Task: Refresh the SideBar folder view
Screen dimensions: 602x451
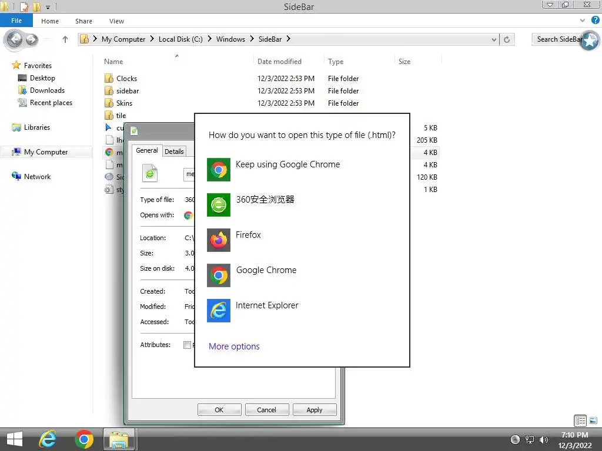Action: pyautogui.click(x=507, y=39)
